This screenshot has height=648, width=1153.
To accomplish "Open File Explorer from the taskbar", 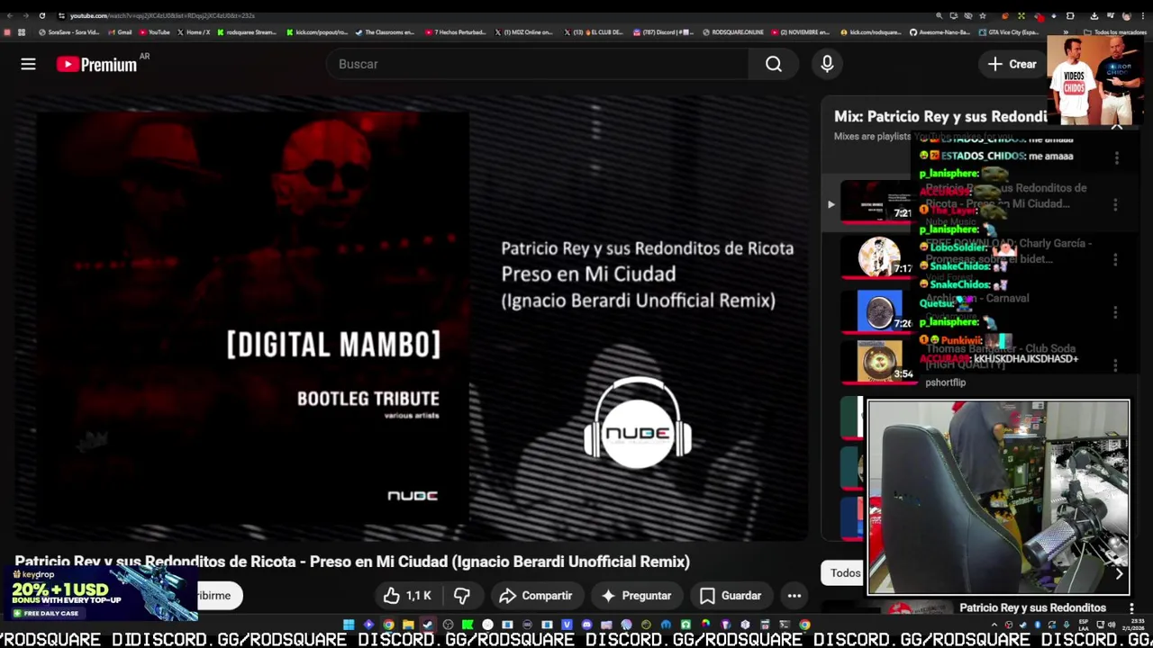I will pyautogui.click(x=408, y=625).
